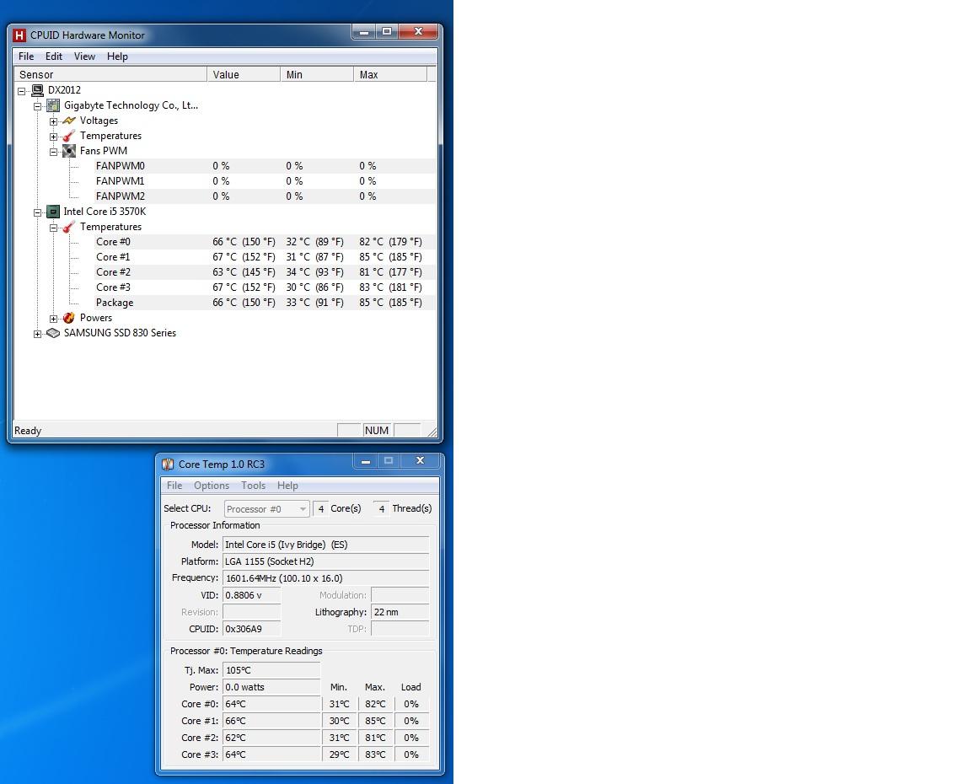
Task: Click the Power 0.0 watts field
Action: 271,687
